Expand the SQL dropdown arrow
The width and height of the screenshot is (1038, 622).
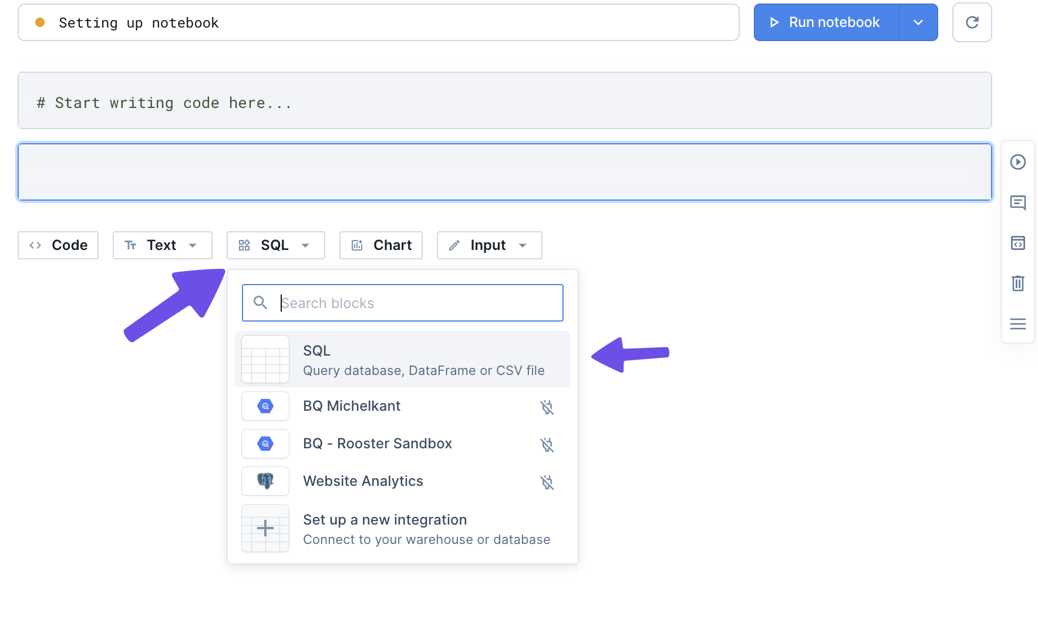pyautogui.click(x=305, y=245)
